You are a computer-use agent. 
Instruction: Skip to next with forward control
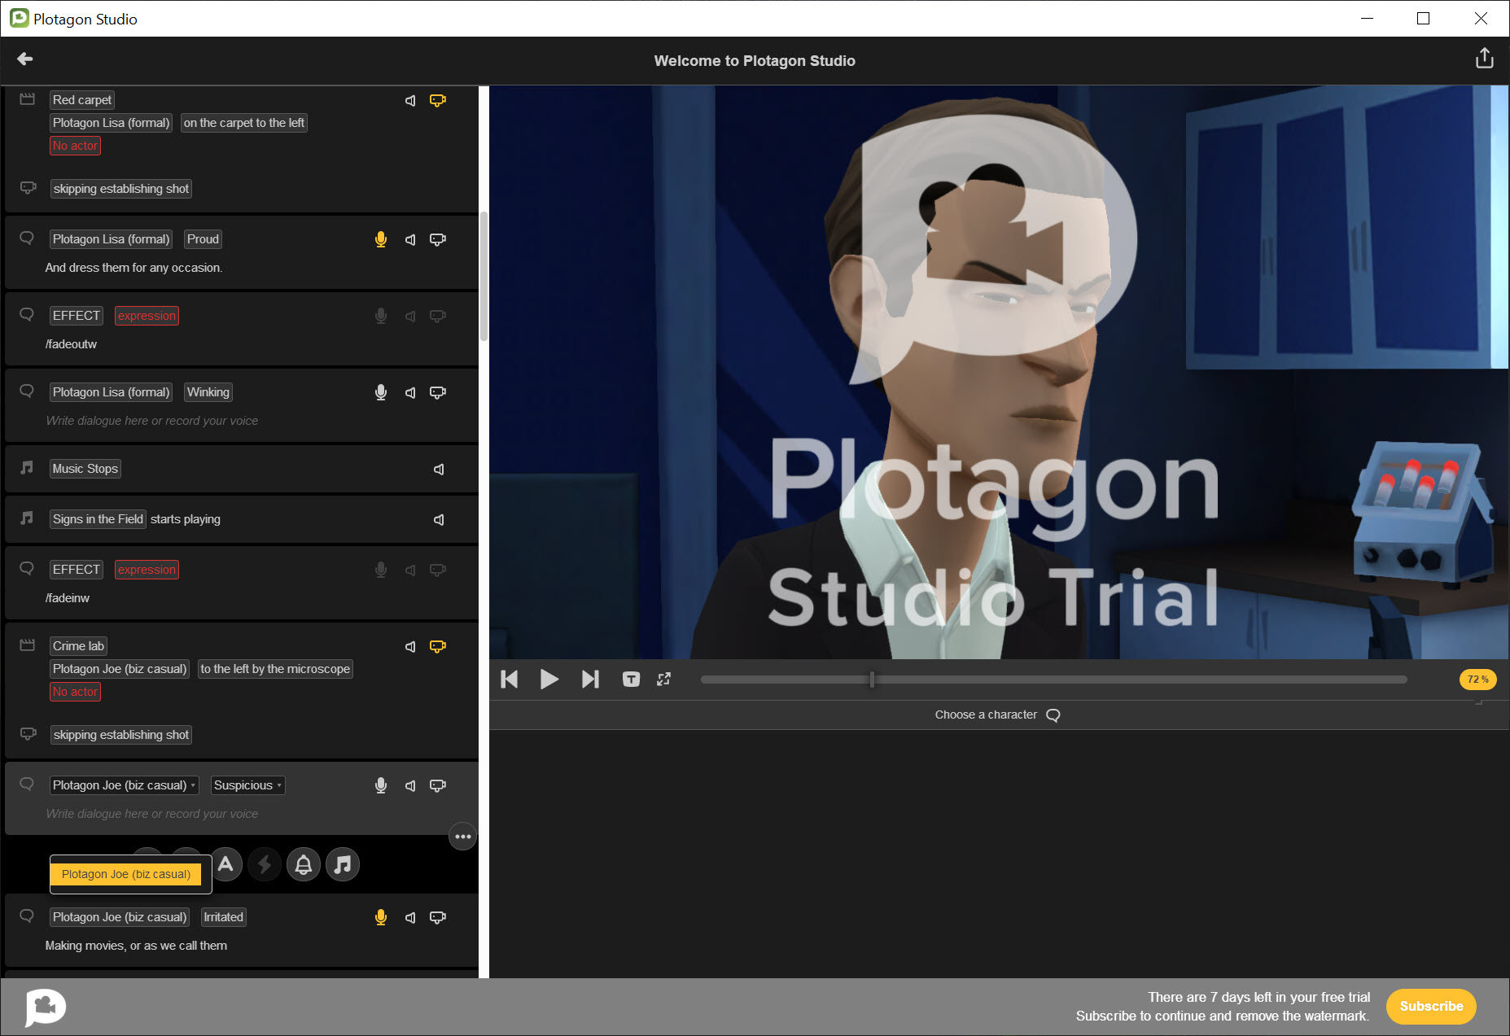click(590, 679)
